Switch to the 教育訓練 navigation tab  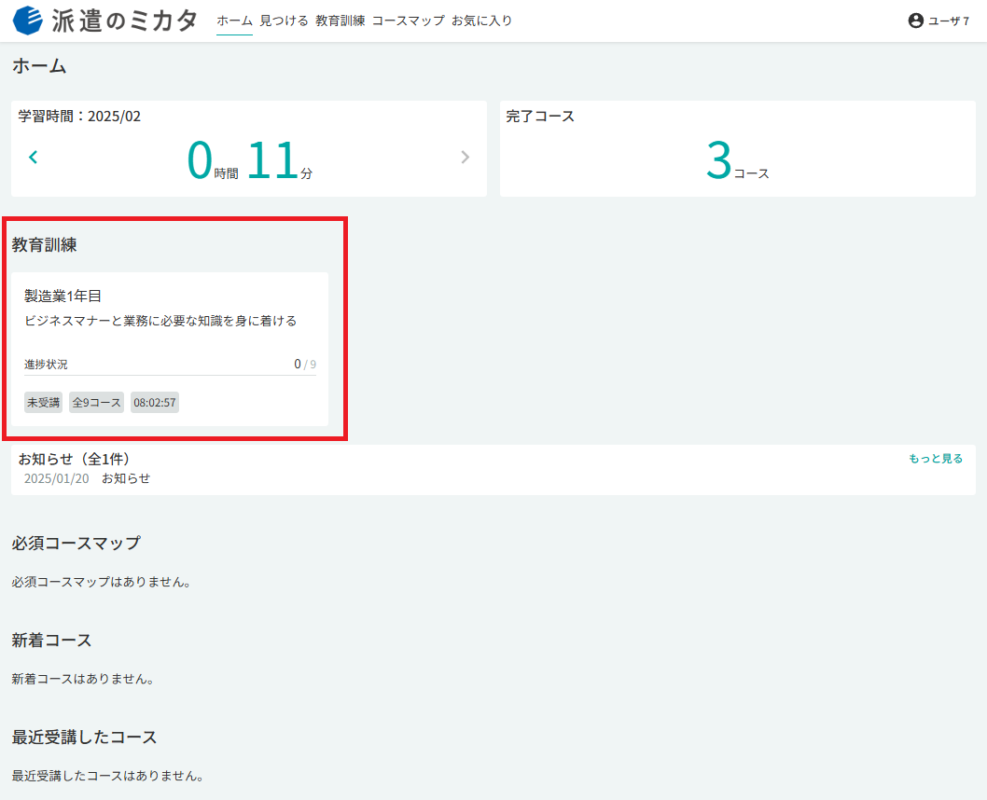point(340,21)
